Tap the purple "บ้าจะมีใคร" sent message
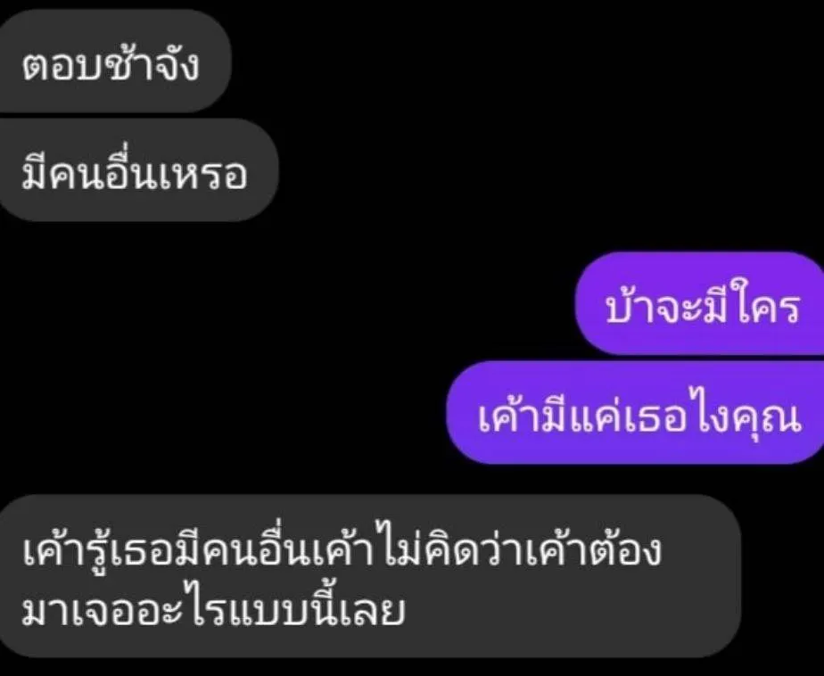Viewport: 824px width, 676px height. coord(700,303)
